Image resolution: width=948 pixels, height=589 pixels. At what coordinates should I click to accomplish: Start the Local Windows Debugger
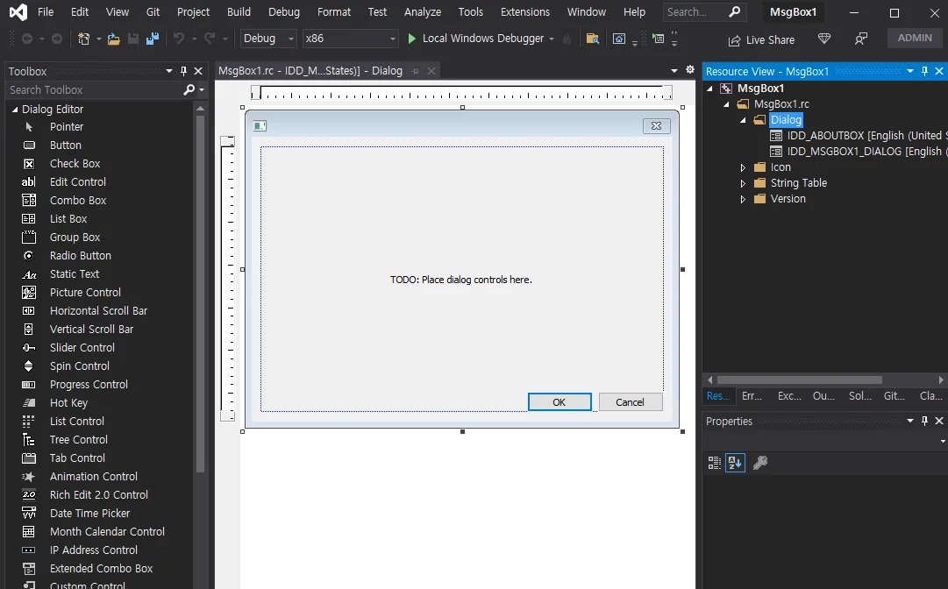pyautogui.click(x=481, y=39)
